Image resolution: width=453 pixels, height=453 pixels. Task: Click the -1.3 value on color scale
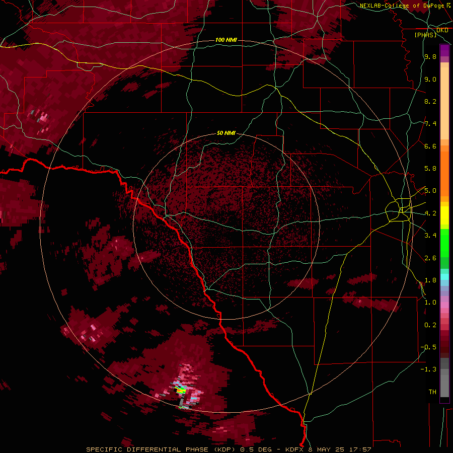[429, 369]
